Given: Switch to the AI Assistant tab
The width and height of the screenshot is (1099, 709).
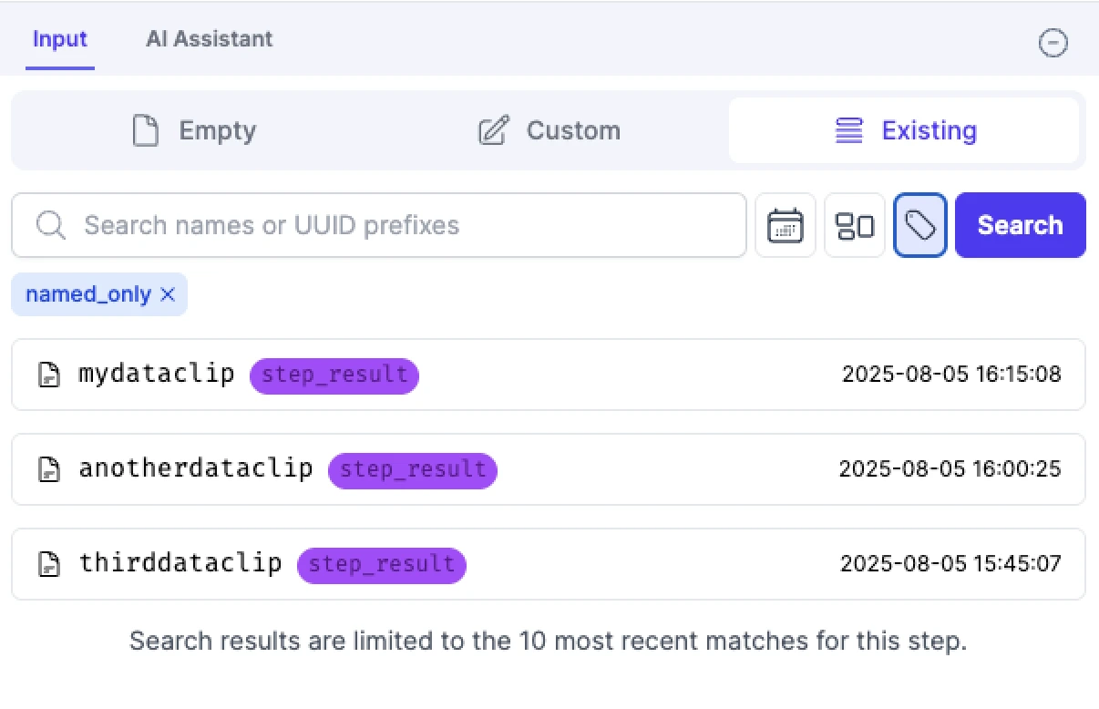Looking at the screenshot, I should point(210,39).
